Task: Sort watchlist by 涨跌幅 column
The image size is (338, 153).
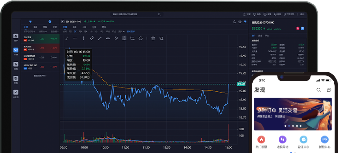Action: tap(54, 32)
